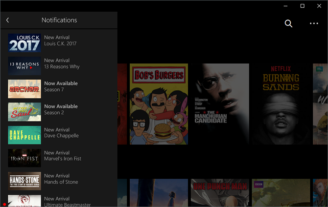This screenshot has width=328, height=207.
Task: Open the Archer notification thumbnail
Action: pyautogui.click(x=24, y=89)
